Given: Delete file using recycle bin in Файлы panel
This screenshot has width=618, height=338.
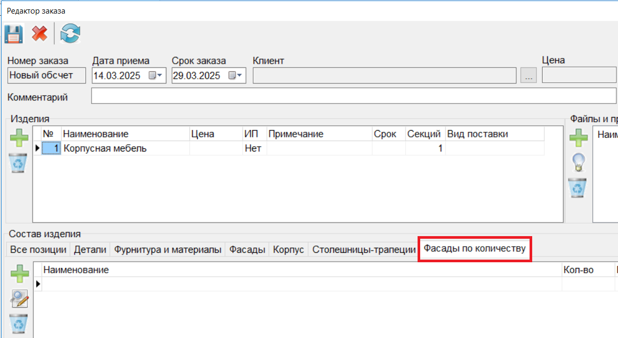Looking at the screenshot, I should (578, 188).
